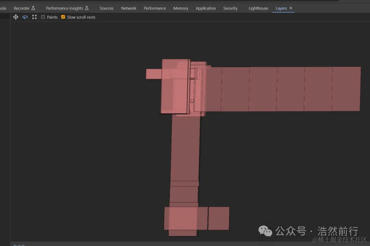This screenshot has height=246, width=370.
Task: Select the rightmost layer rect in horizontal strip
Action: pyautogui.click(x=346, y=89)
